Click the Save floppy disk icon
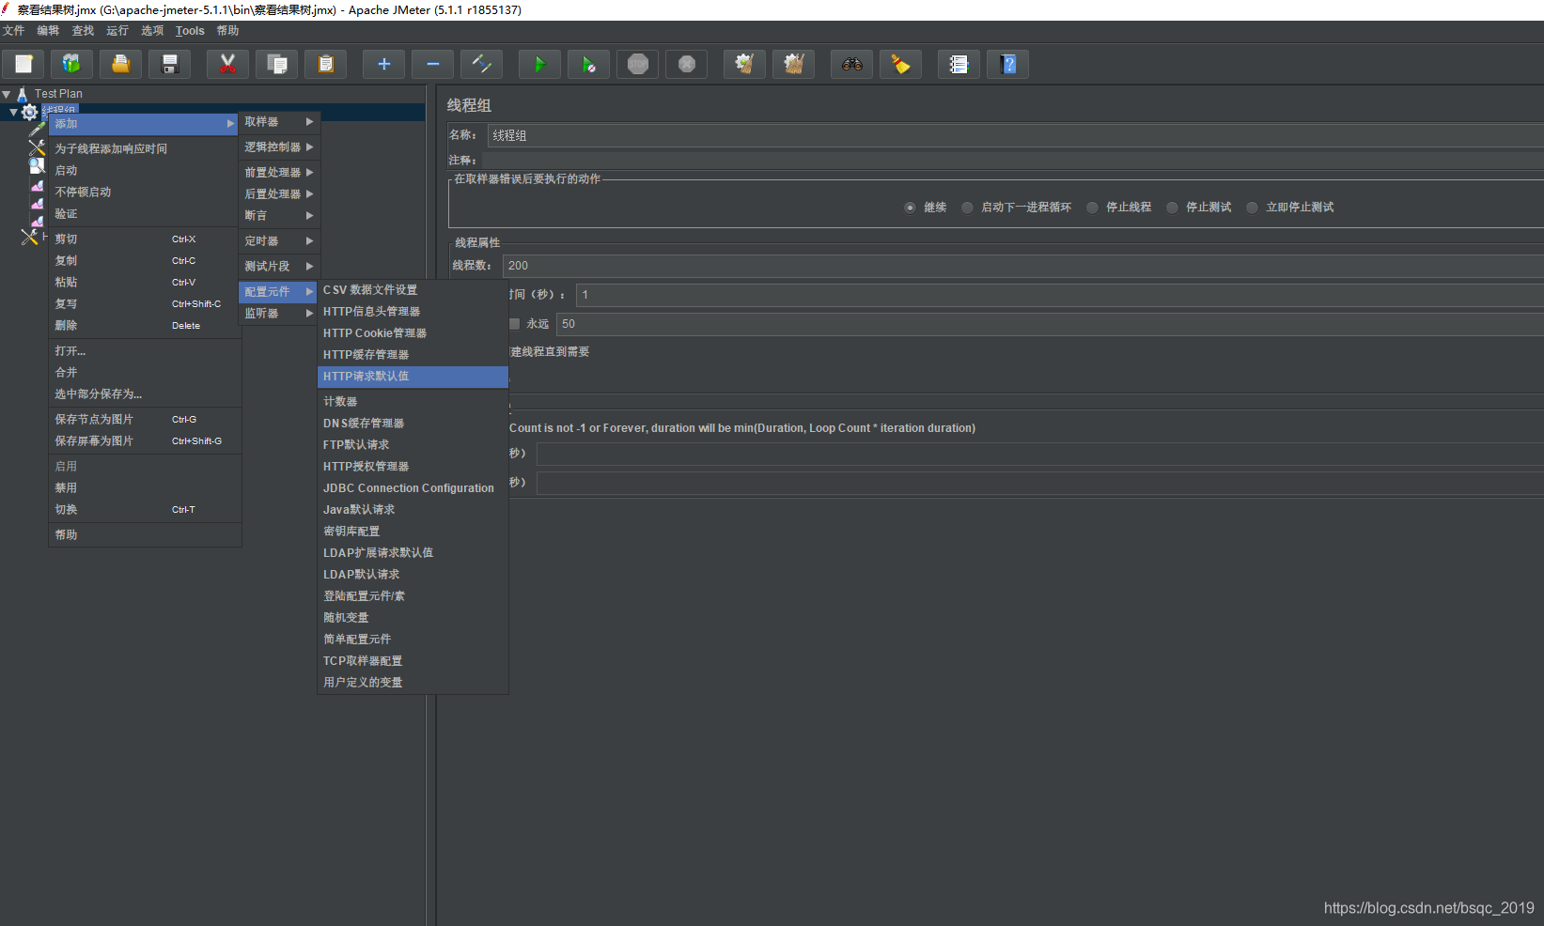Viewport: 1544px width, 926px height. pyautogui.click(x=170, y=64)
